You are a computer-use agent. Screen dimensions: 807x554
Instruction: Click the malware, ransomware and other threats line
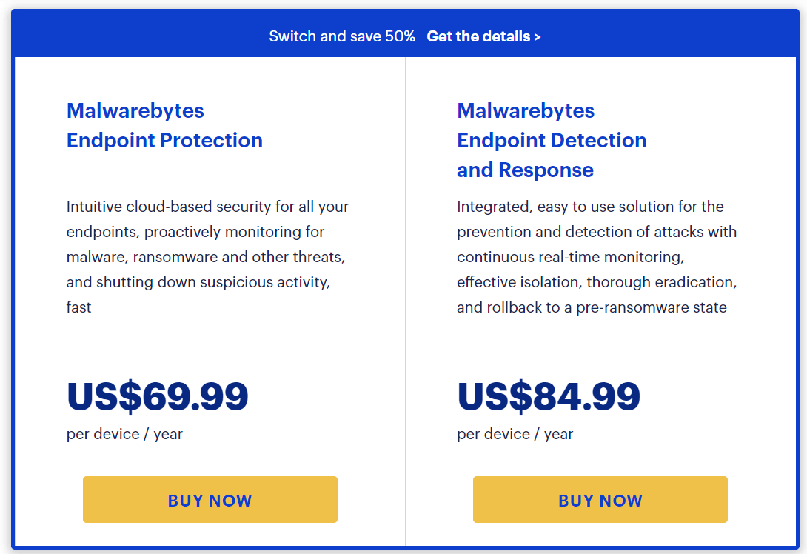tap(206, 257)
